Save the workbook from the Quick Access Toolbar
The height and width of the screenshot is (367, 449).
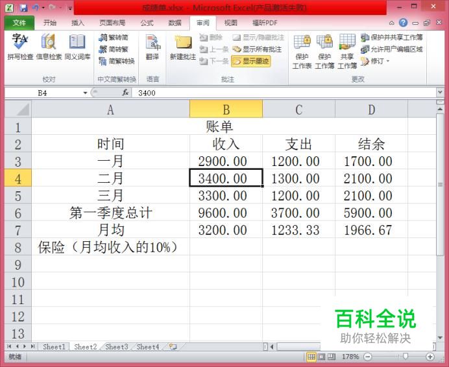click(23, 8)
